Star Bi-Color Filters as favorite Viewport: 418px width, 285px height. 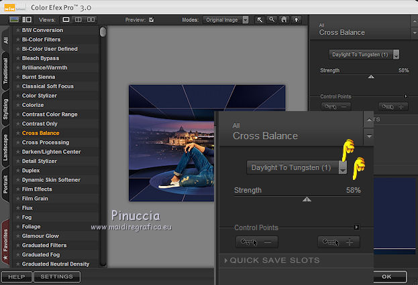coord(18,39)
